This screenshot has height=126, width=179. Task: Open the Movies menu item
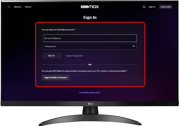(x=18, y=7)
